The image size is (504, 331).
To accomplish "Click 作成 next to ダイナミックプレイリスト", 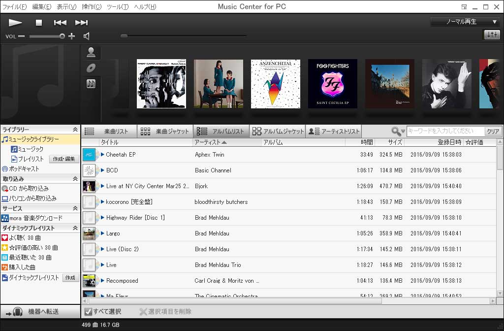I will click(x=70, y=278).
